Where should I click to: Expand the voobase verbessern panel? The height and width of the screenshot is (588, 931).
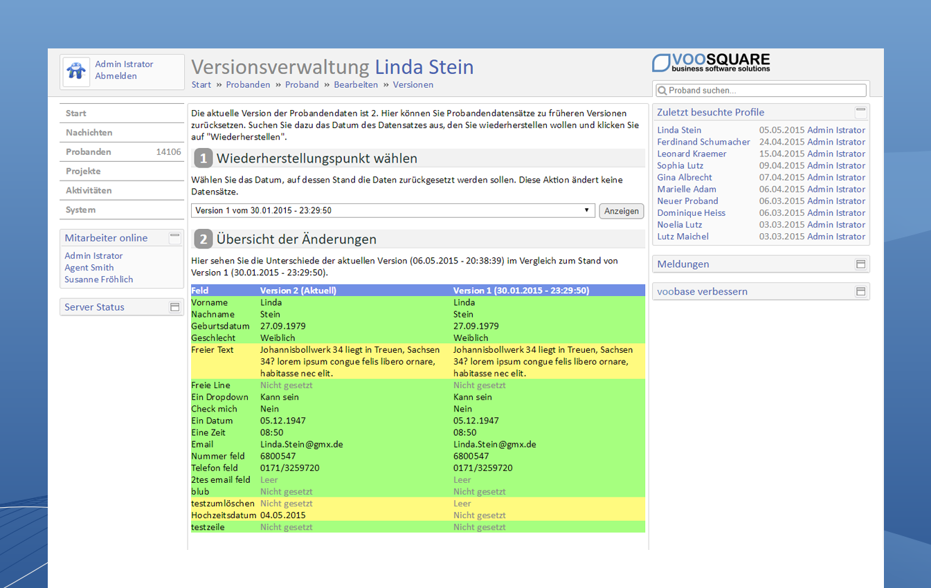(x=860, y=292)
